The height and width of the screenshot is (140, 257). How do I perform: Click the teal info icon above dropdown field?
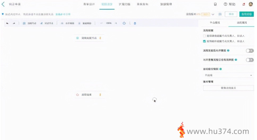221,69
